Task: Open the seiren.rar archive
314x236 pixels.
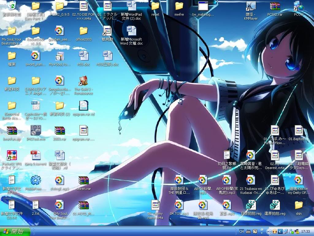Action: point(83,180)
